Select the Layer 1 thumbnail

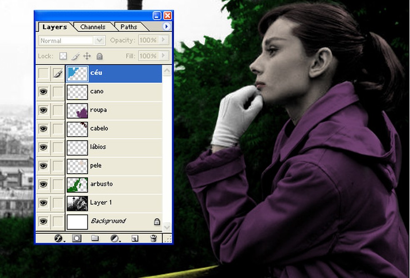(77, 203)
